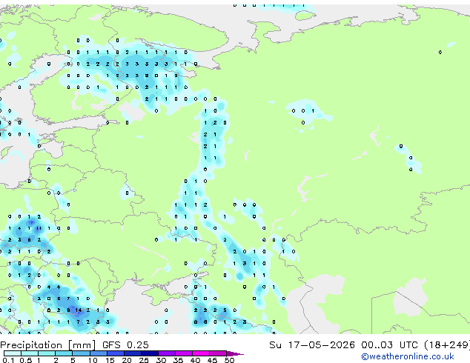Click the 45–50 mm legend color box
This screenshot has width=470, height=363.
tap(218, 353)
